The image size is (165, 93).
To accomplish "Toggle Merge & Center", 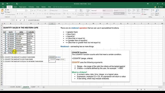I will (55, 14).
